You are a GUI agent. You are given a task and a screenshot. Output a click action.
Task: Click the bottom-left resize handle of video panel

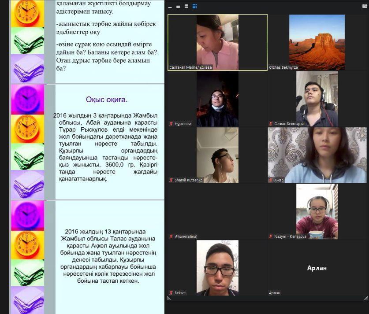168,298
